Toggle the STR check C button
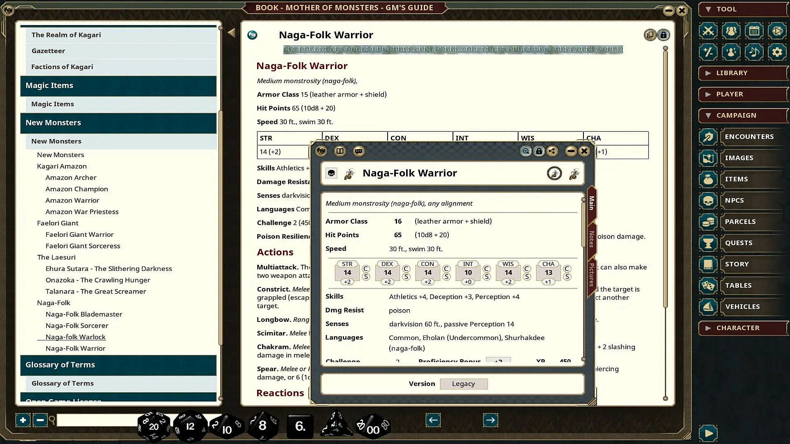This screenshot has width=790, height=444. pos(366,268)
